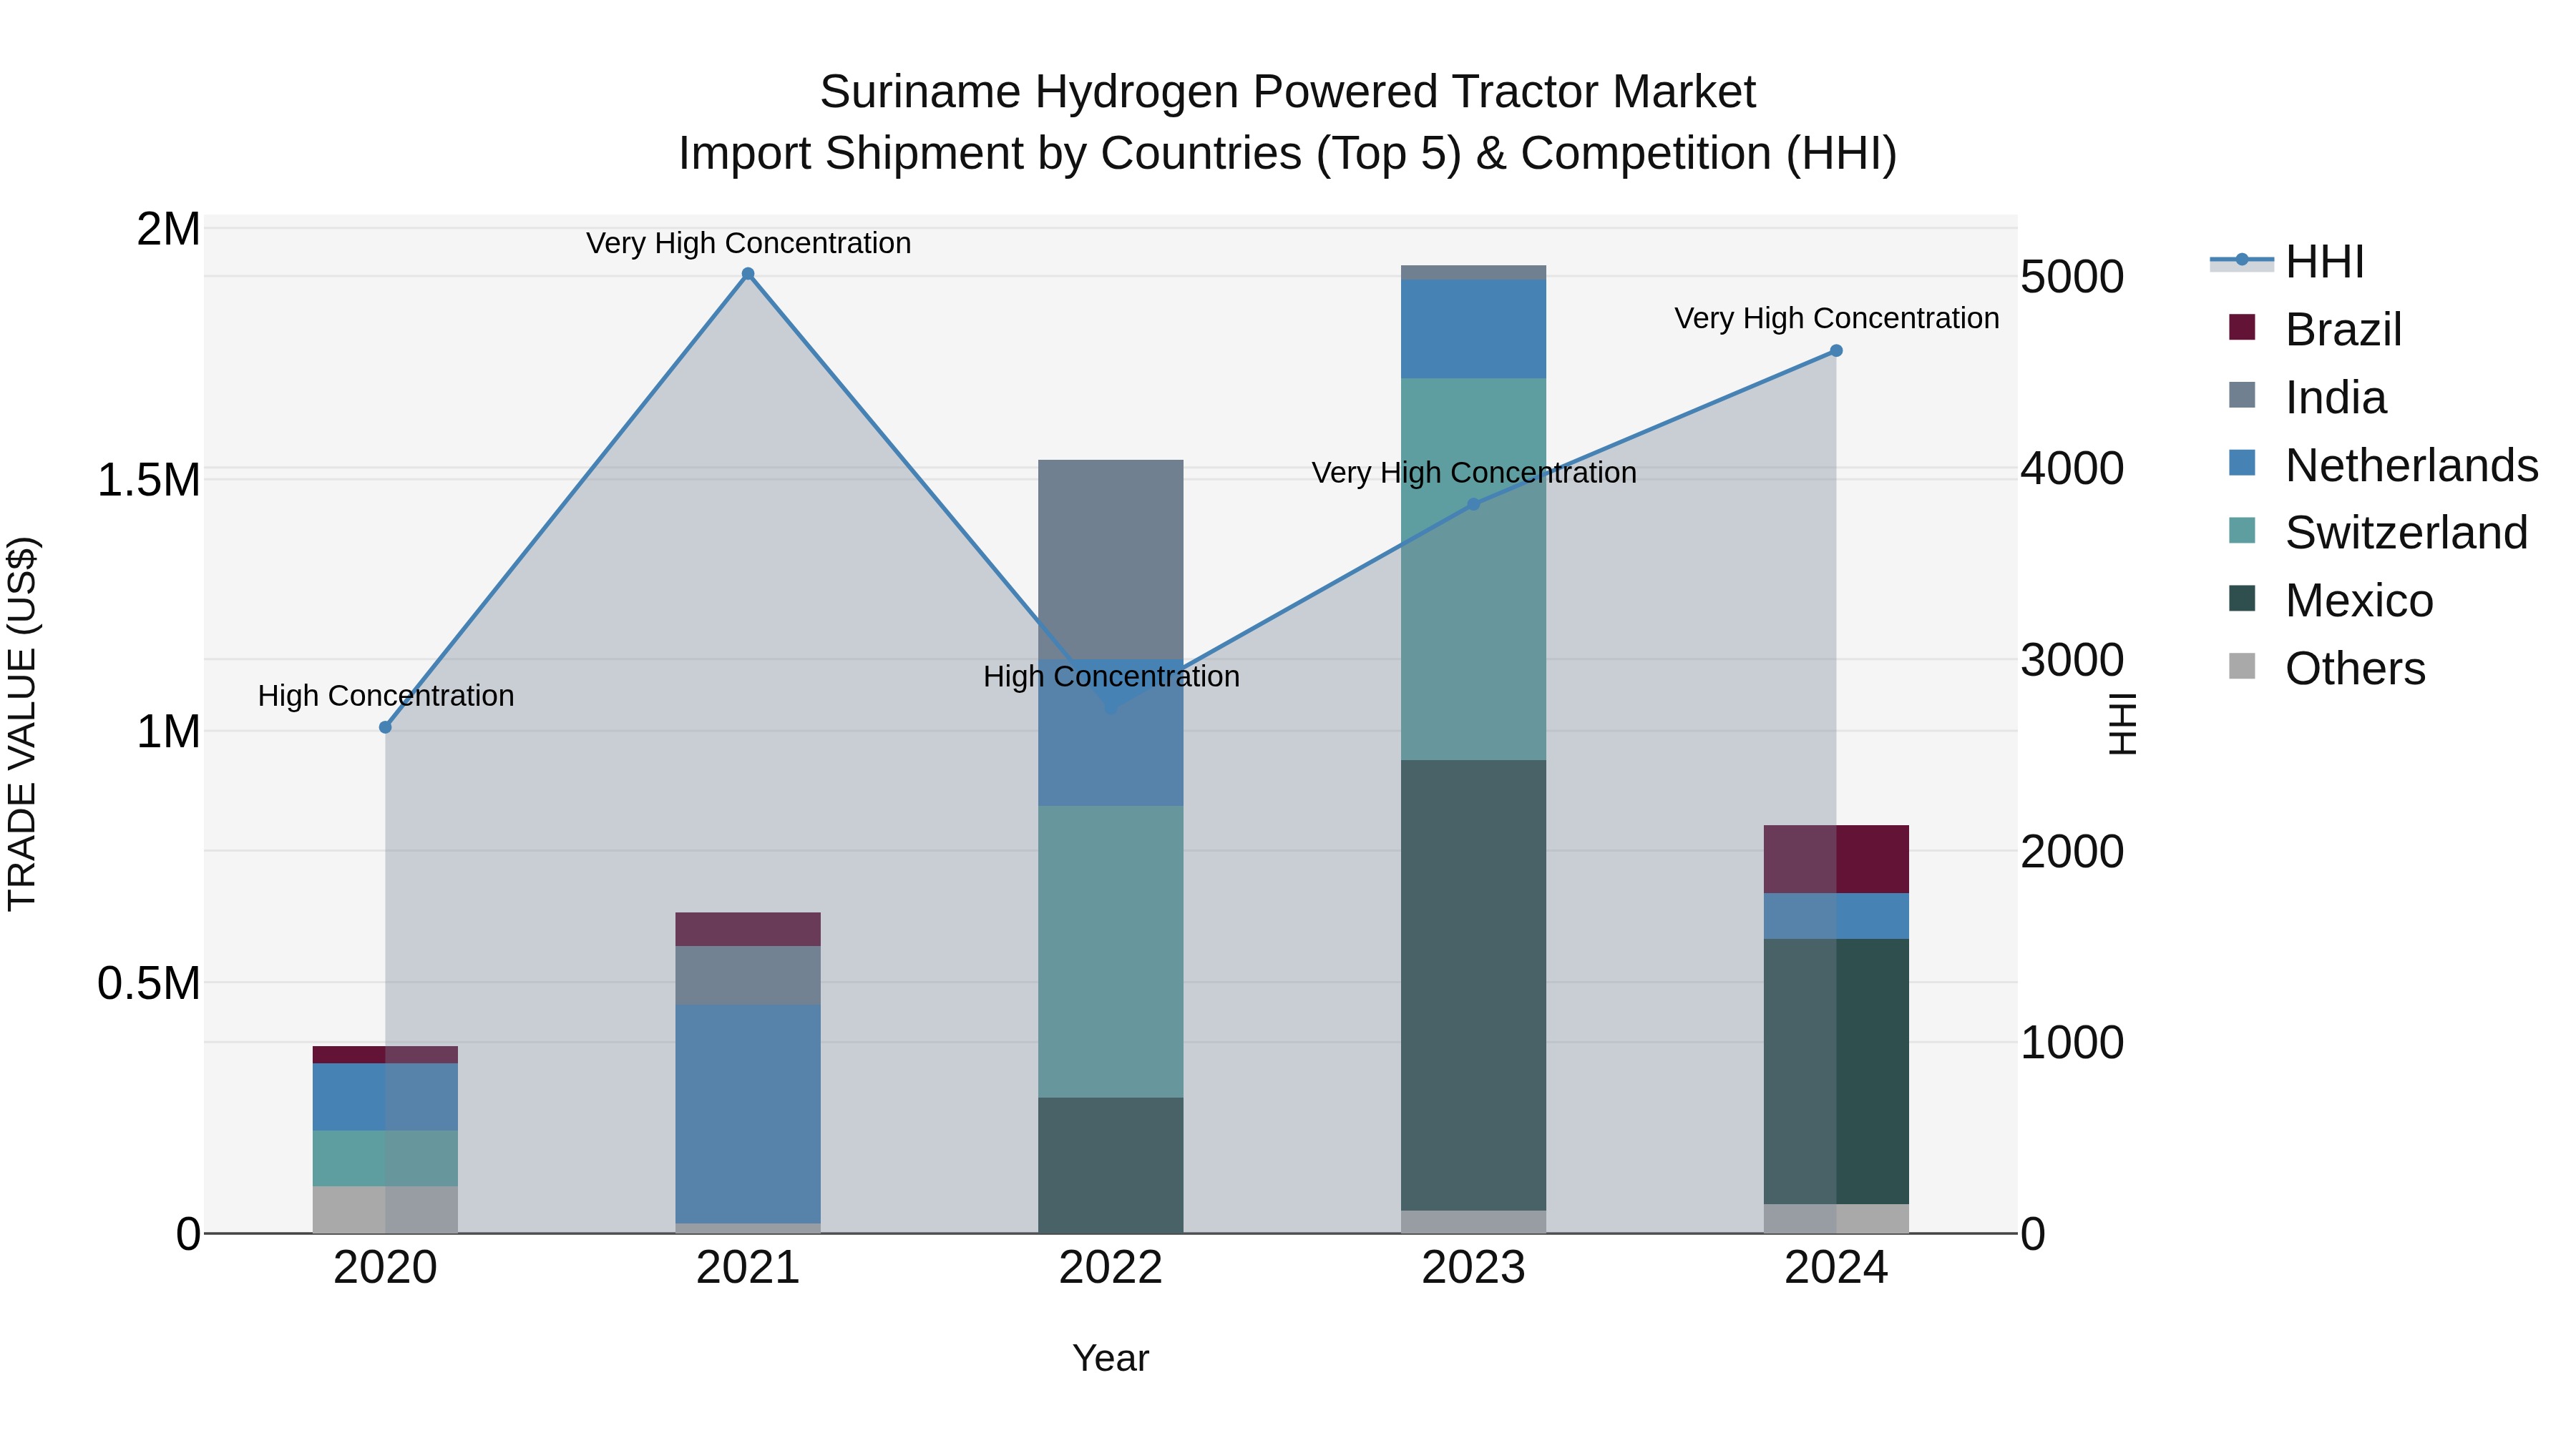This screenshot has width=2576, height=1448.
Task: Select the 2024 HHI data point
Action: (x=1836, y=351)
